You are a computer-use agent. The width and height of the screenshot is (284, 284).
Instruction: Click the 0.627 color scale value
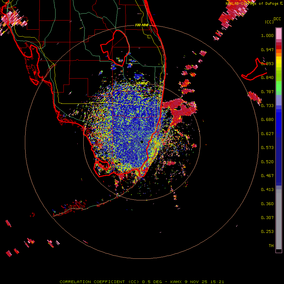tap(267, 134)
